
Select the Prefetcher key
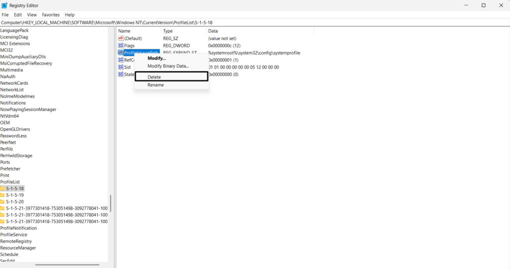click(x=10, y=168)
